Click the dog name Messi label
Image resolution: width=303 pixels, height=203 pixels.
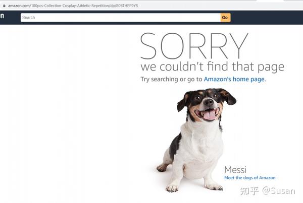coord(235,170)
